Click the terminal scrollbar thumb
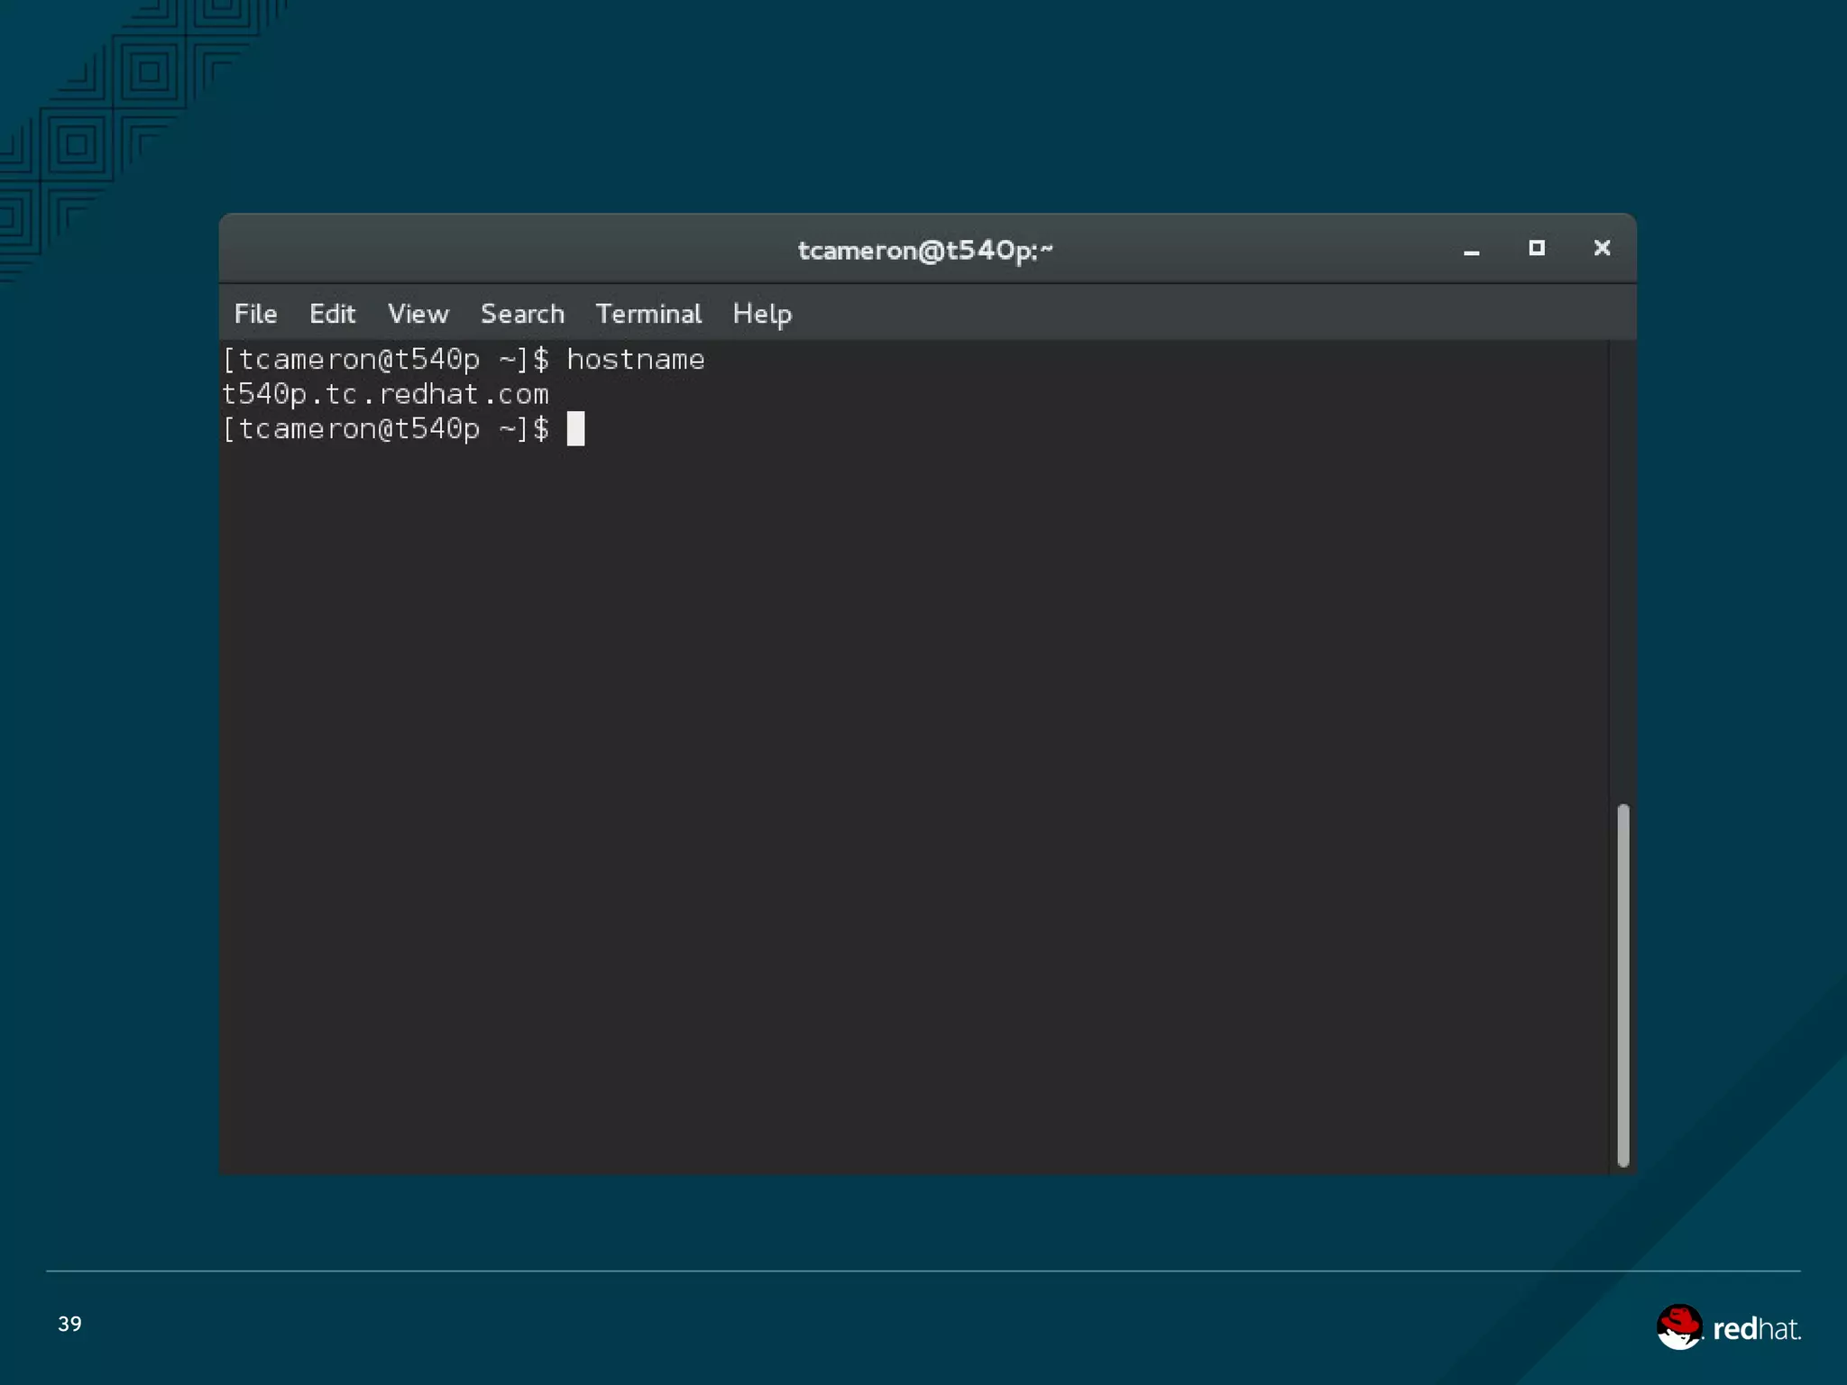The image size is (1847, 1385). click(x=1622, y=985)
